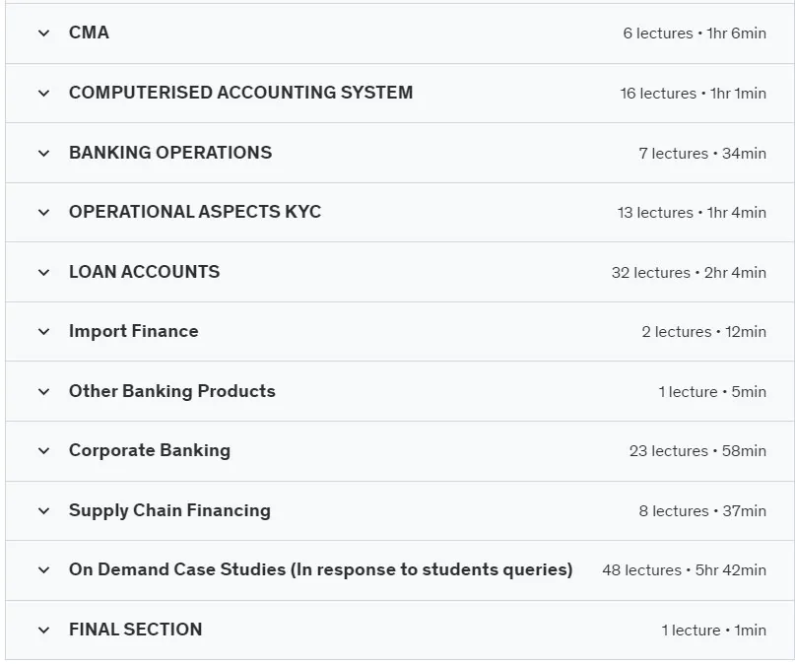Open the CMA section title
Image resolution: width=795 pixels, height=664 pixels.
(90, 33)
